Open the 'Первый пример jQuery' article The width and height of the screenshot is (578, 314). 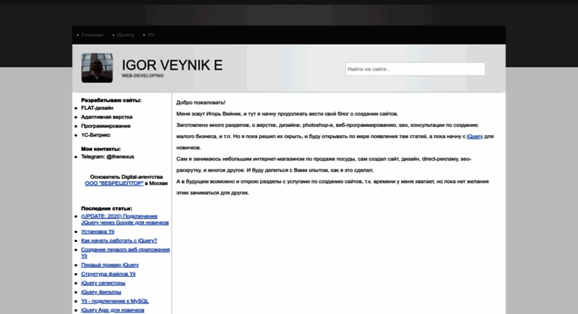pyautogui.click(x=110, y=265)
